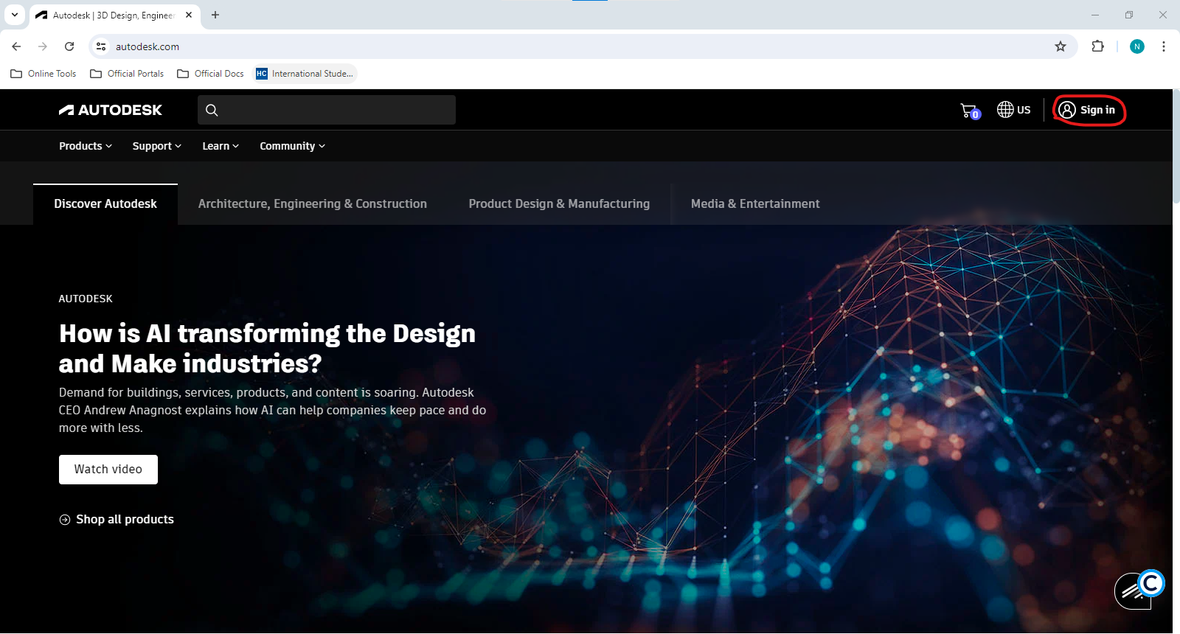
Task: Open International Stude... bookmark
Action: [x=305, y=74]
